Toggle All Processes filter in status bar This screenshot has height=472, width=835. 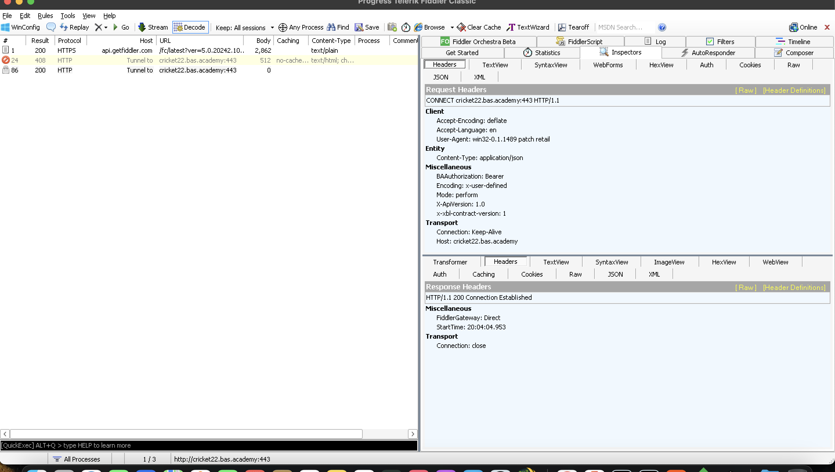[77, 459]
